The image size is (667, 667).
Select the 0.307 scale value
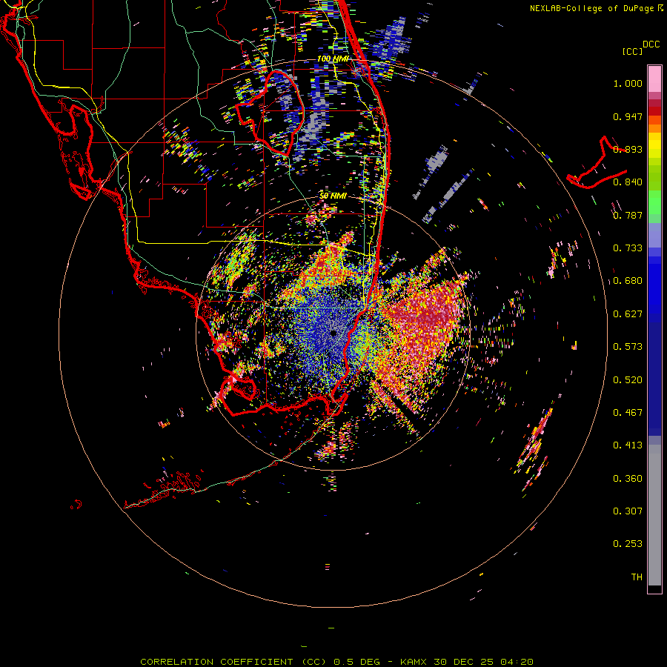click(x=628, y=511)
